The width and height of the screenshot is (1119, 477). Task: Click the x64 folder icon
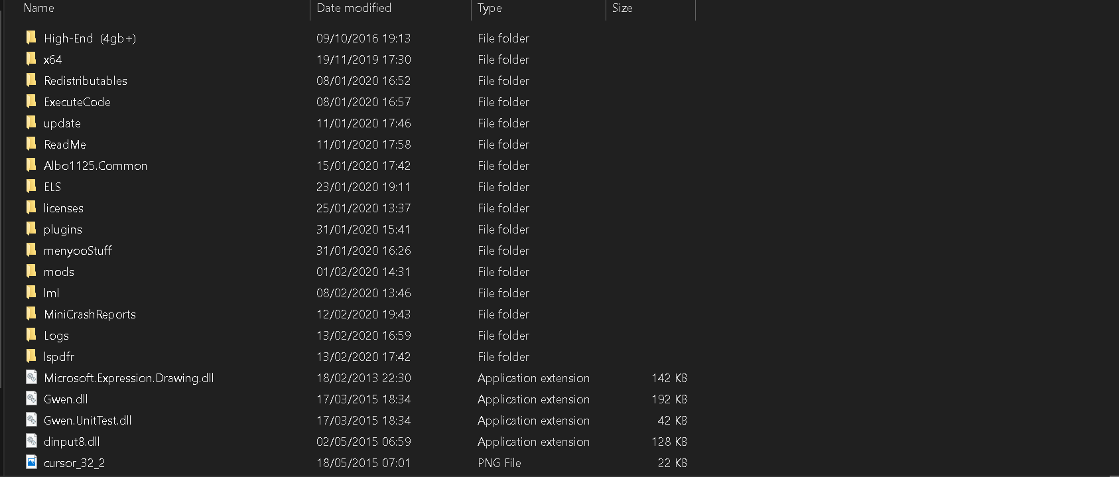tap(31, 58)
